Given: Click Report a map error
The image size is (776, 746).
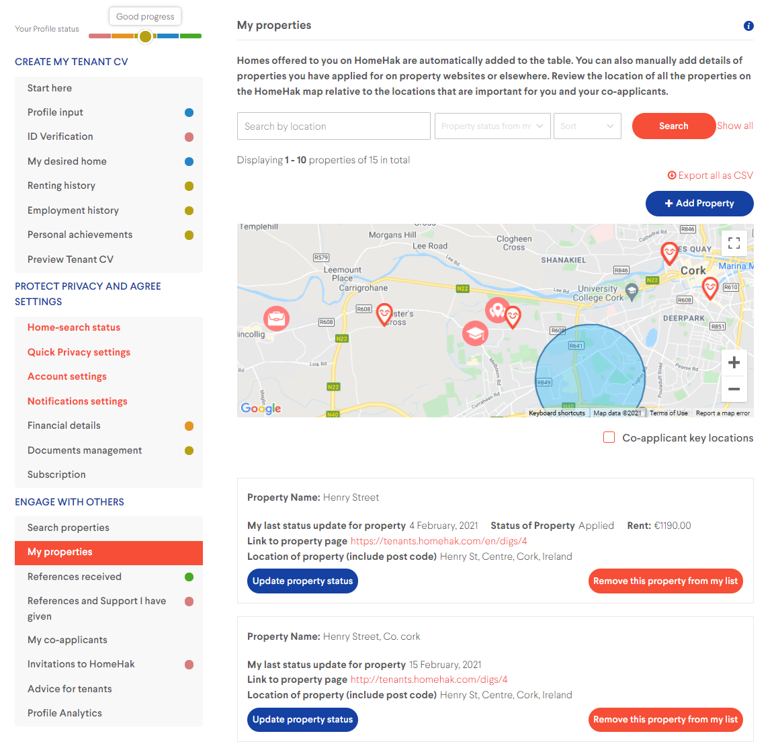Looking at the screenshot, I should point(722,413).
